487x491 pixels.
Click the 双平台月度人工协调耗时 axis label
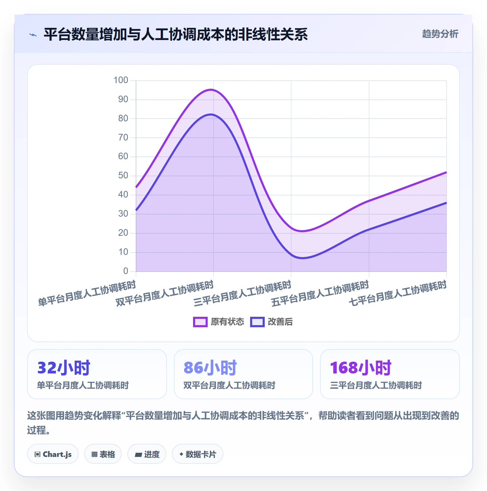coord(165,294)
